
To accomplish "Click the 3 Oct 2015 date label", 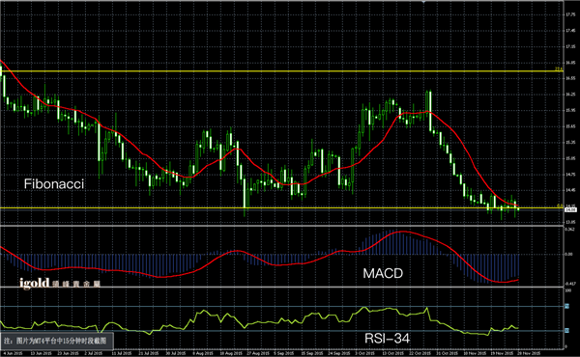I will tap(364, 353).
